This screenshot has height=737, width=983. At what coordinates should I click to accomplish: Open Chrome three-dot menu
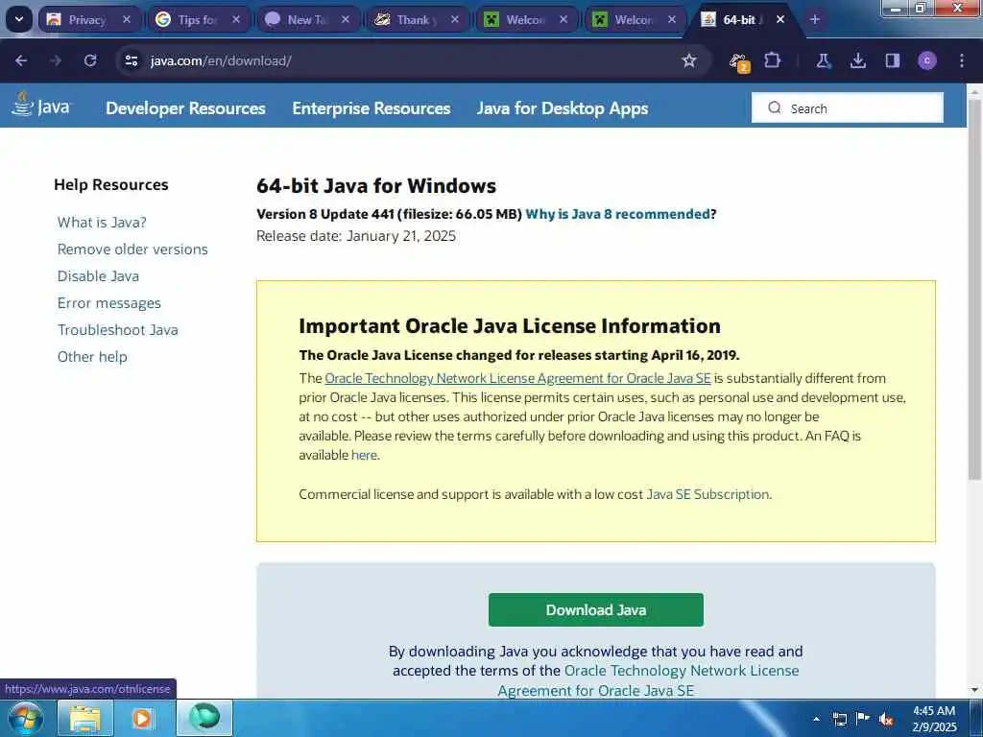pos(962,60)
